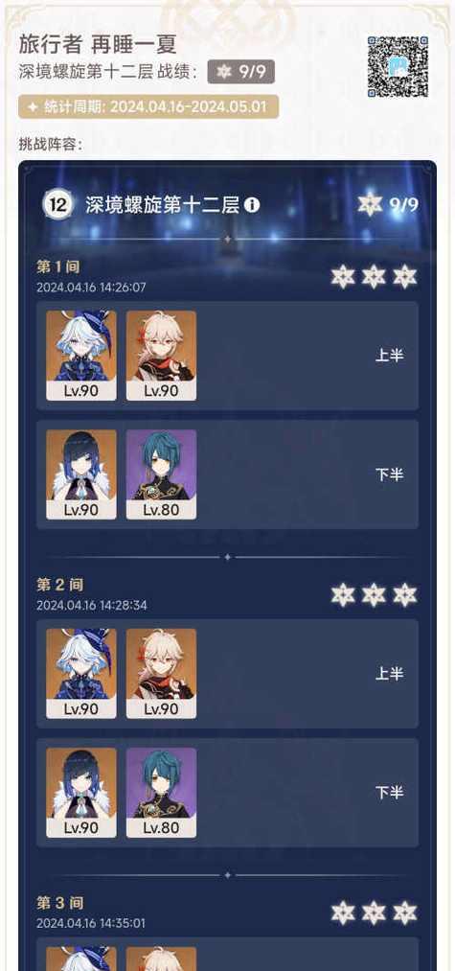
Task: Tap the 第1间 chamber label
Action: 58,266
